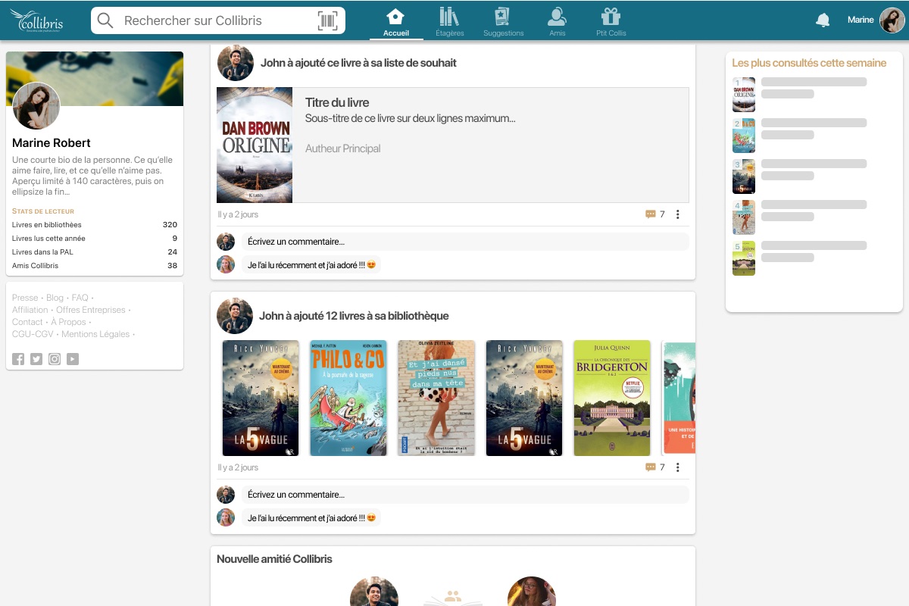Click commenter avatar under 12 livres comment
Image resolution: width=909 pixels, height=606 pixels.
226,517
